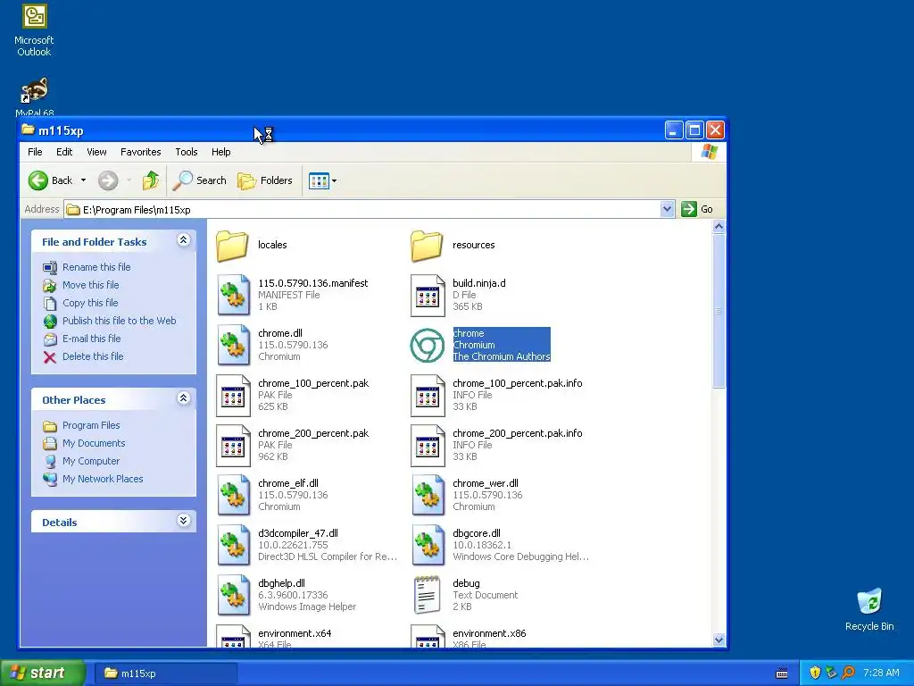Screen dimensions: 914x686
Task: Click the m115xp taskbar button
Action: pyautogui.click(x=166, y=673)
